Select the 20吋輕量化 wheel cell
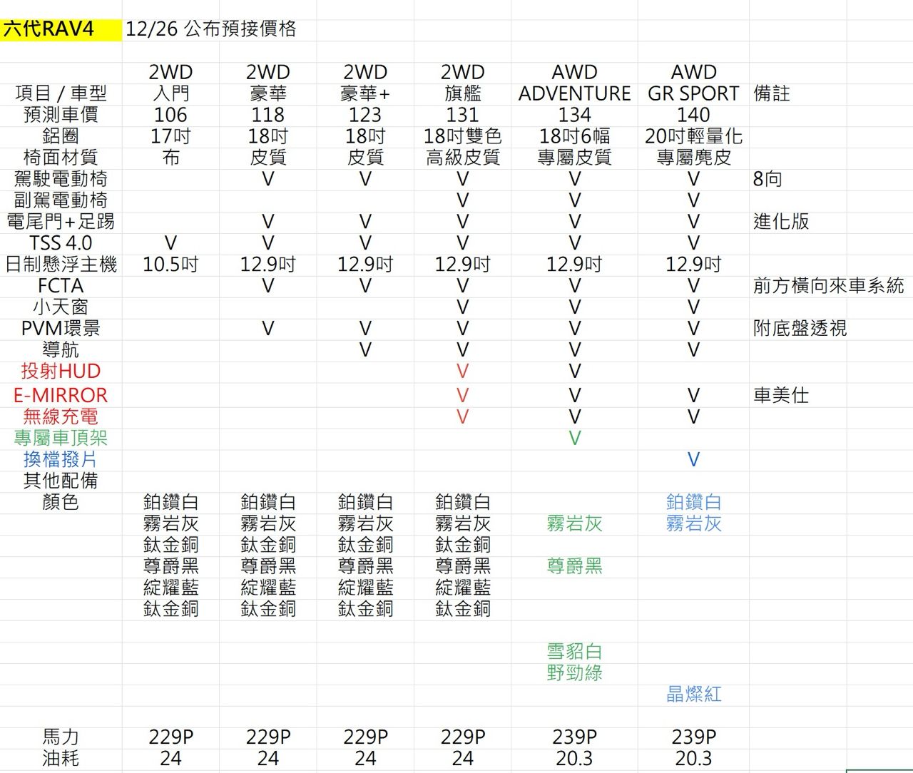 pyautogui.click(x=693, y=136)
